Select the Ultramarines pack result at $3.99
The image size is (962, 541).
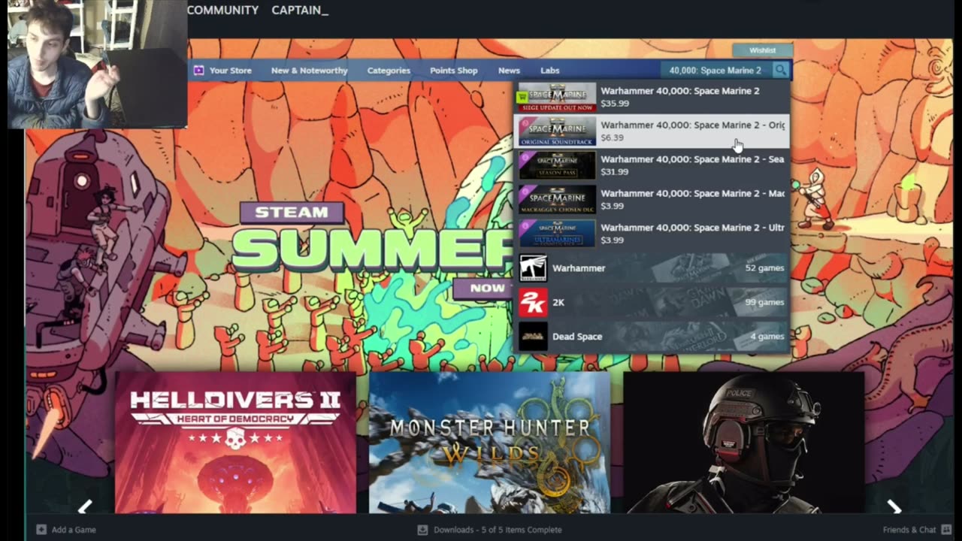652,234
